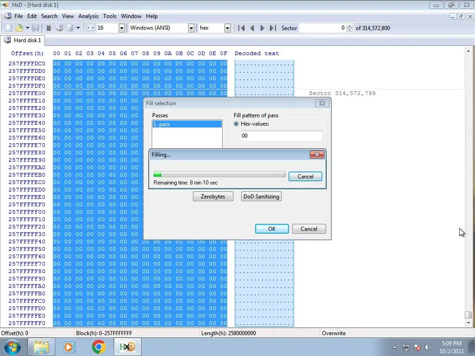Screen dimensions: 475x356
Task: Open the Windows (ANSI) charset dropdown
Action: pyautogui.click(x=191, y=28)
